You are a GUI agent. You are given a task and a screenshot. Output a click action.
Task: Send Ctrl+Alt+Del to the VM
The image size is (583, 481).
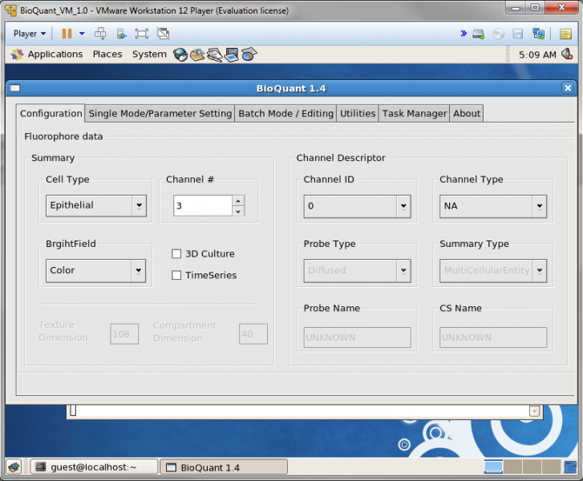pyautogui.click(x=100, y=34)
